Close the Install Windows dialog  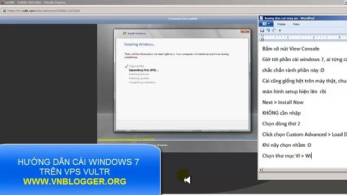click(x=245, y=31)
